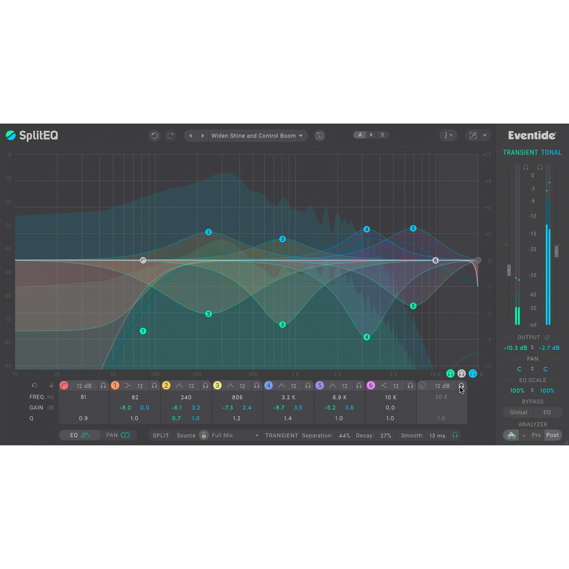Screen dimensions: 569x569
Task: Select the B comparison state
Action: click(x=382, y=135)
